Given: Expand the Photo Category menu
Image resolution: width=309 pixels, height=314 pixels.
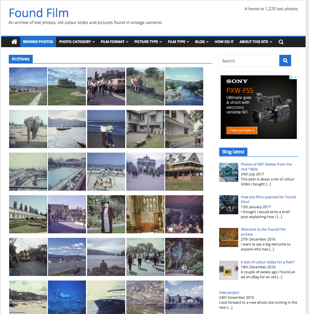Looking at the screenshot, I should click(x=77, y=42).
